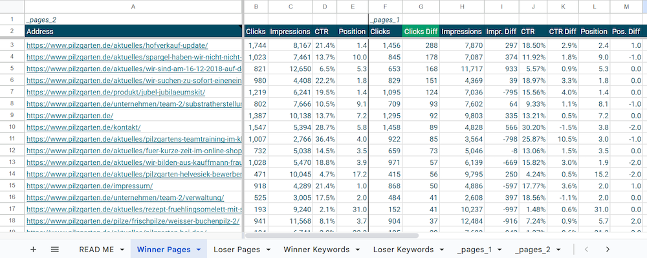Open _pages_2 tab dropdown arrow
Screen dimensions: 647x258
[558, 250]
